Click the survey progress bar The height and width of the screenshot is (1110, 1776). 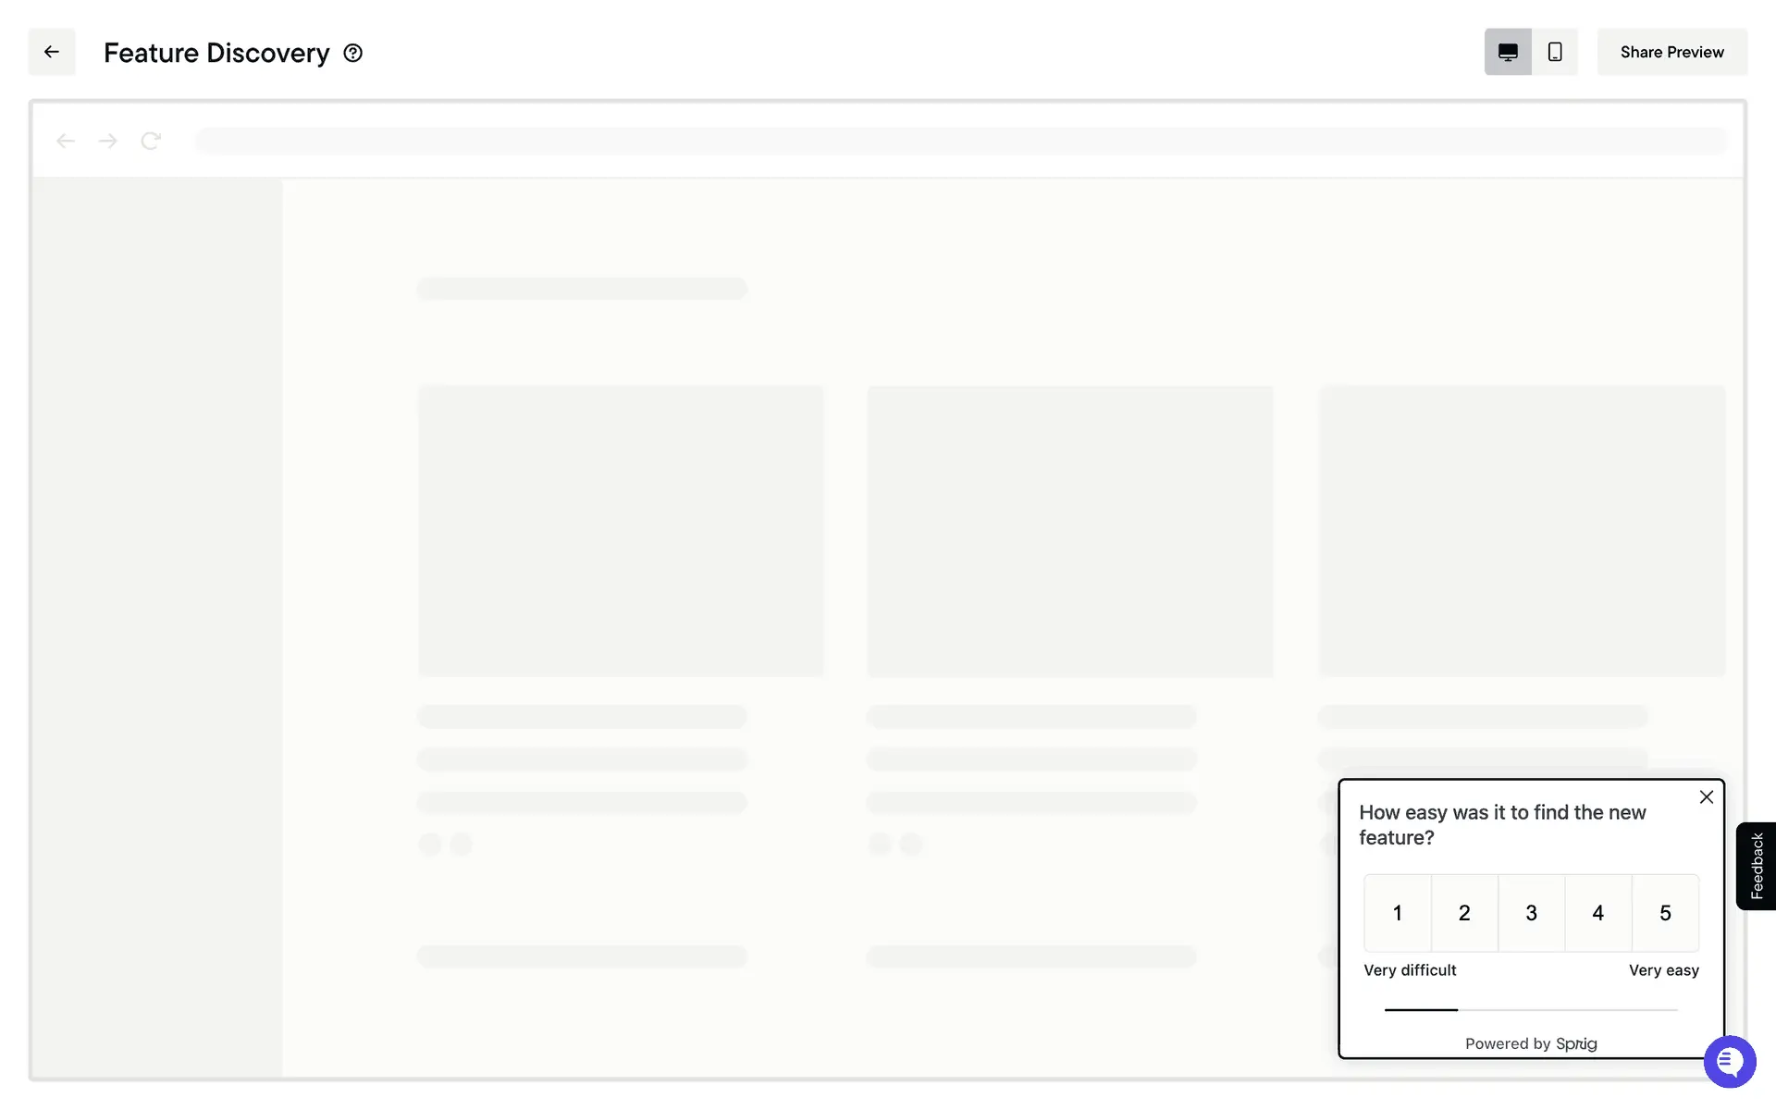pos(1530,1010)
